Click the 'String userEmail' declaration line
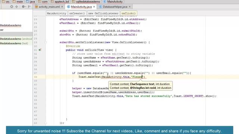239x134 pixels. click(x=112, y=66)
